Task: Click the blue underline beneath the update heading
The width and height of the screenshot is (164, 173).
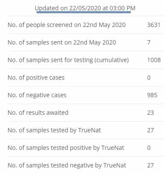Action: click(x=83, y=12)
